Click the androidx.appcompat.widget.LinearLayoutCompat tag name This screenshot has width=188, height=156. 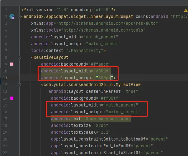click(78, 17)
